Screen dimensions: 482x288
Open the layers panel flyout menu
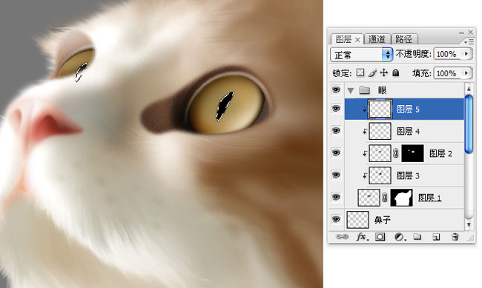469,41
